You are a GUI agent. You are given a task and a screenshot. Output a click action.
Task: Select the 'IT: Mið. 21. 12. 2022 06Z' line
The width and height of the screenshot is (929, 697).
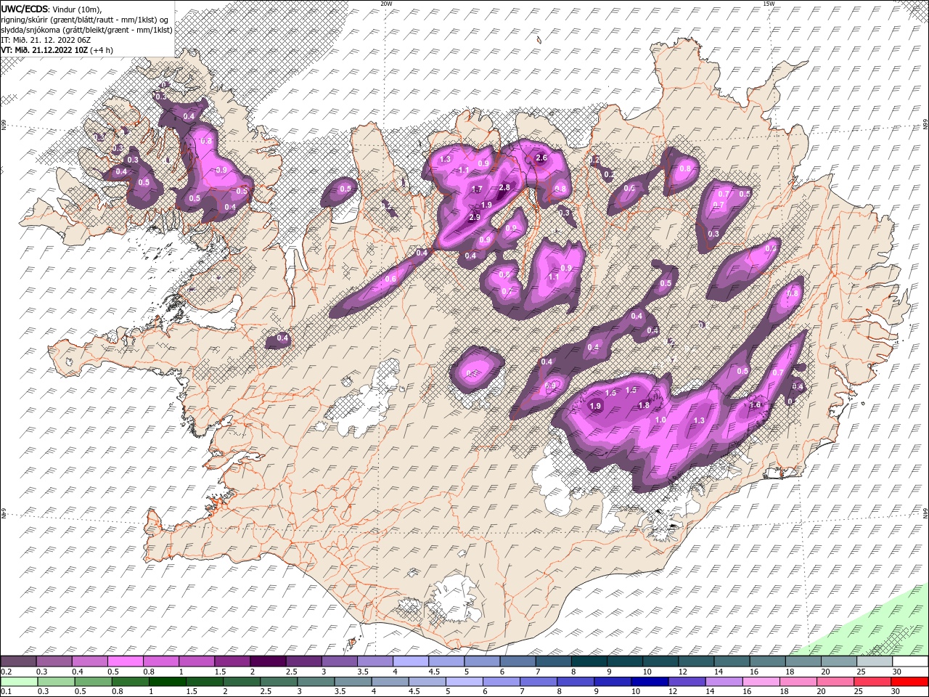(x=46, y=40)
